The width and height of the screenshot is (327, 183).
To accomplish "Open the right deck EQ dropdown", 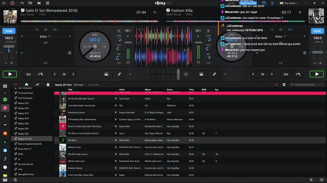I will (x=198, y=30).
